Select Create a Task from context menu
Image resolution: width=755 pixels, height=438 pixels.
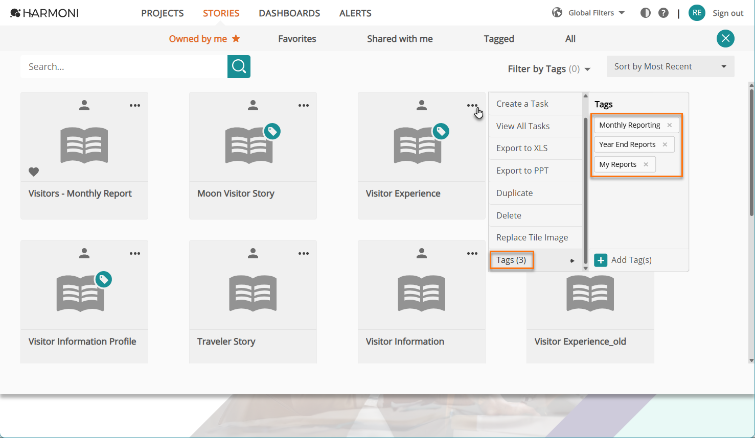click(x=536, y=104)
